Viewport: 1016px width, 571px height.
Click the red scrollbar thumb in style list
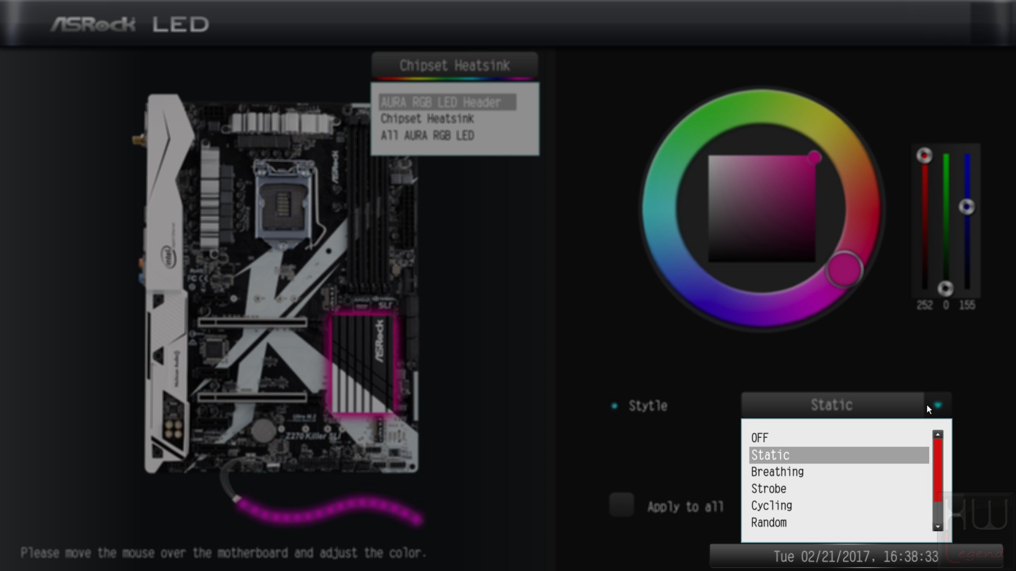click(x=938, y=469)
